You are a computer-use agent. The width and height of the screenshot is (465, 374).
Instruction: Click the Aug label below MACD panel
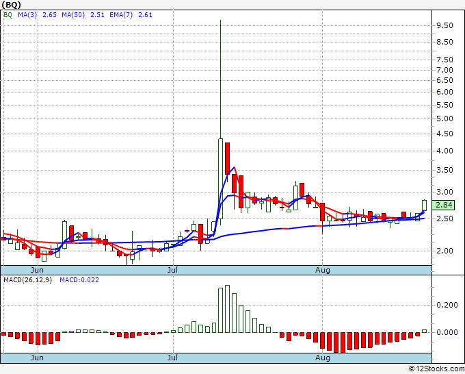click(322, 358)
